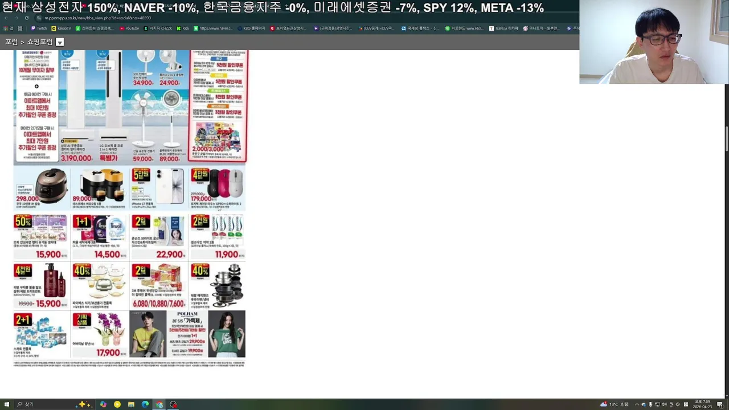Click the browser back arrow
Image resolution: width=729 pixels, height=410 pixels.
pyautogui.click(x=6, y=18)
